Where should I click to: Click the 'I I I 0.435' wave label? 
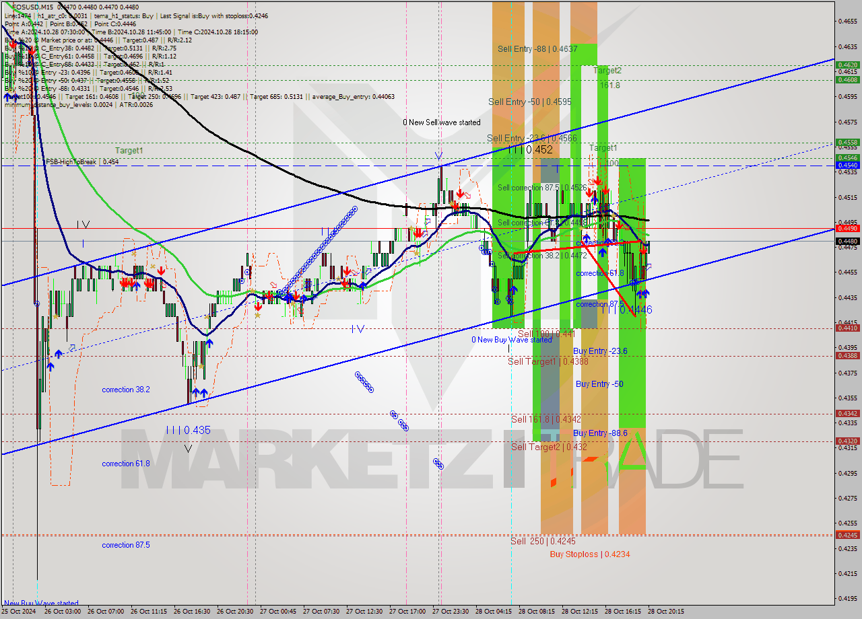[x=188, y=430]
